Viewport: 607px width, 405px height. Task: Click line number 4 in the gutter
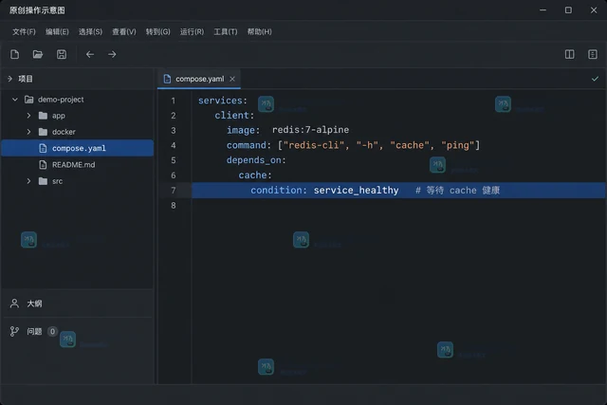pyautogui.click(x=174, y=145)
